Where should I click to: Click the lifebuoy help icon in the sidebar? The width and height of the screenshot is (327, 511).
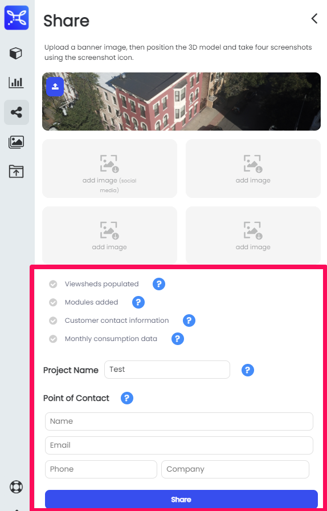(16, 487)
